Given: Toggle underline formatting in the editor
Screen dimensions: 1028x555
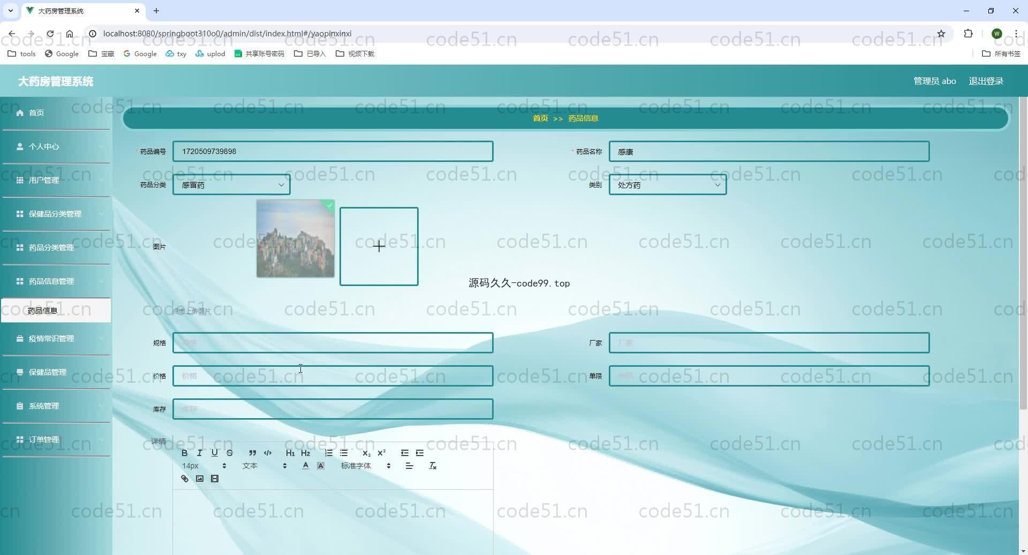Looking at the screenshot, I should pyautogui.click(x=215, y=453).
